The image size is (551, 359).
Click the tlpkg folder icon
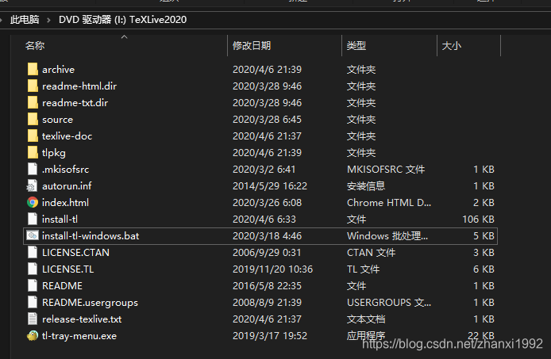(x=33, y=153)
